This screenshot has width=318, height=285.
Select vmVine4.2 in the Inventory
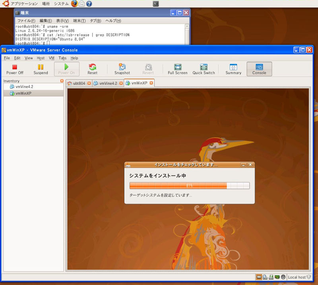click(34, 87)
